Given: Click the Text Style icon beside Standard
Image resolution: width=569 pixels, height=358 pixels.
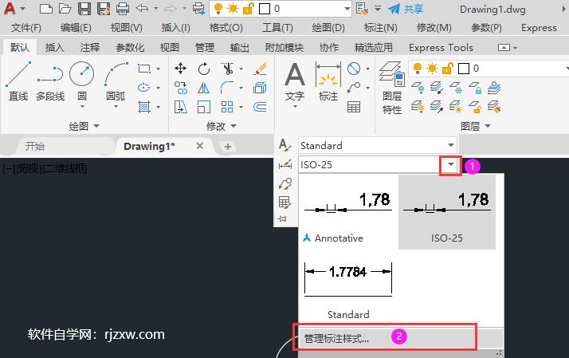Looking at the screenshot, I should (x=285, y=145).
